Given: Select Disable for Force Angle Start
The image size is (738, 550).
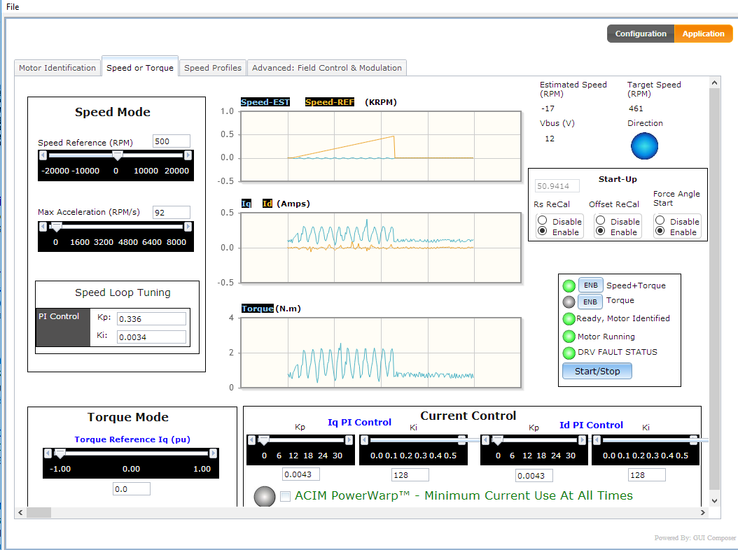Looking at the screenshot, I should [x=660, y=220].
